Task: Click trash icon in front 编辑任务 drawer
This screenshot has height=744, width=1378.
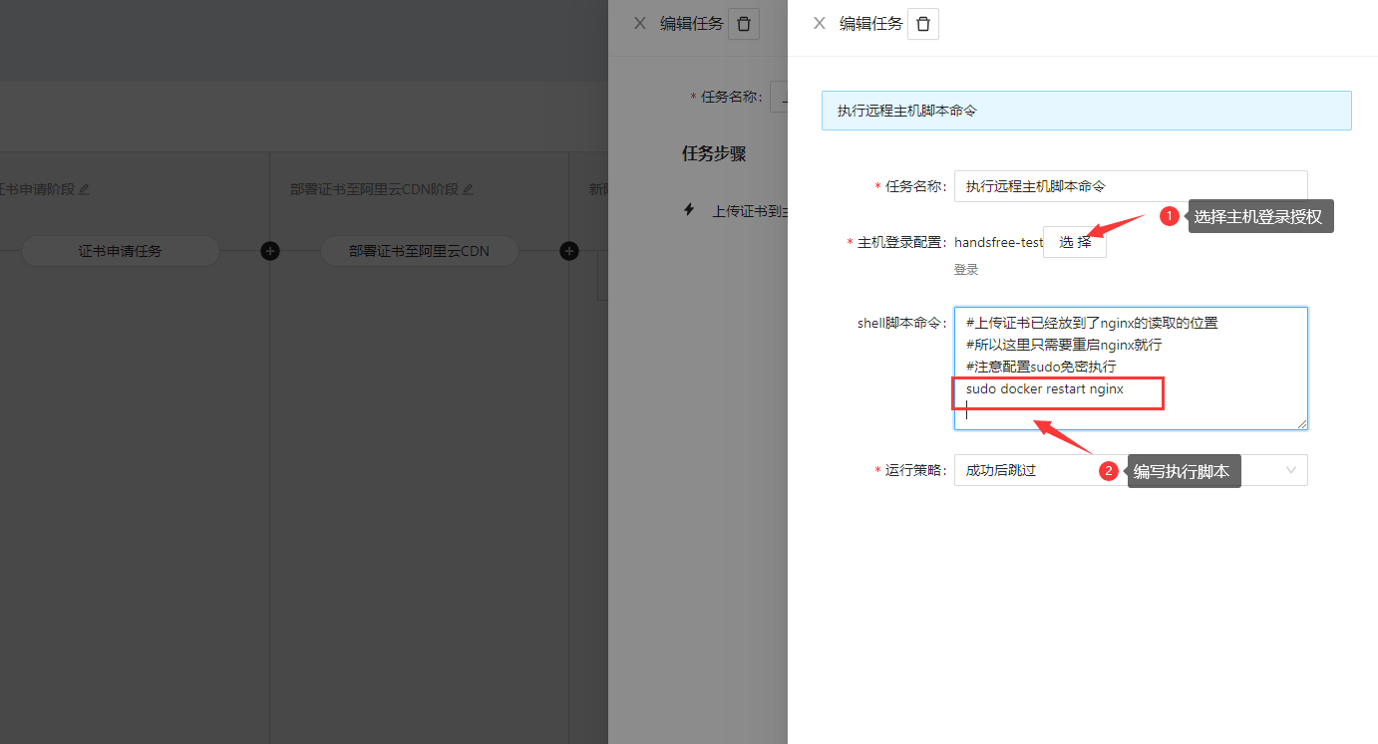Action: tap(922, 24)
